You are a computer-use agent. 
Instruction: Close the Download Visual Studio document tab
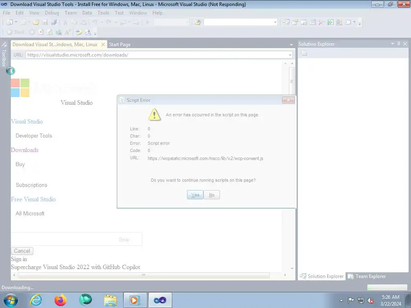103,45
